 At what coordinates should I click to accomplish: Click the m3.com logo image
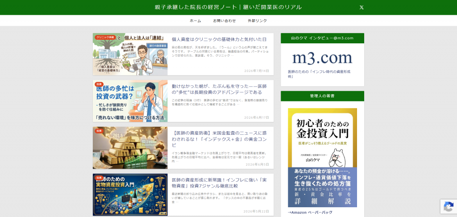(322, 58)
